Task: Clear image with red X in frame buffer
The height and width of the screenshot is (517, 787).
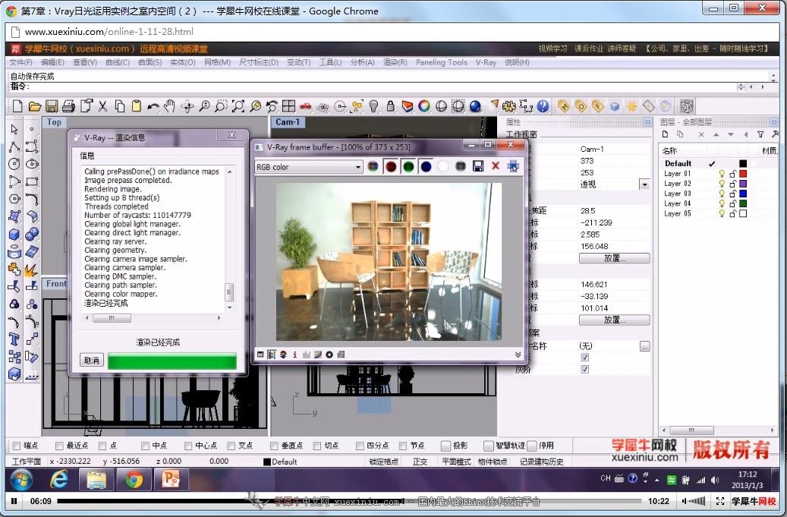Action: click(496, 166)
